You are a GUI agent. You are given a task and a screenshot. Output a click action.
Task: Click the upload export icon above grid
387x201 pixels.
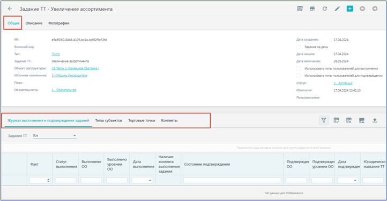tap(375, 120)
